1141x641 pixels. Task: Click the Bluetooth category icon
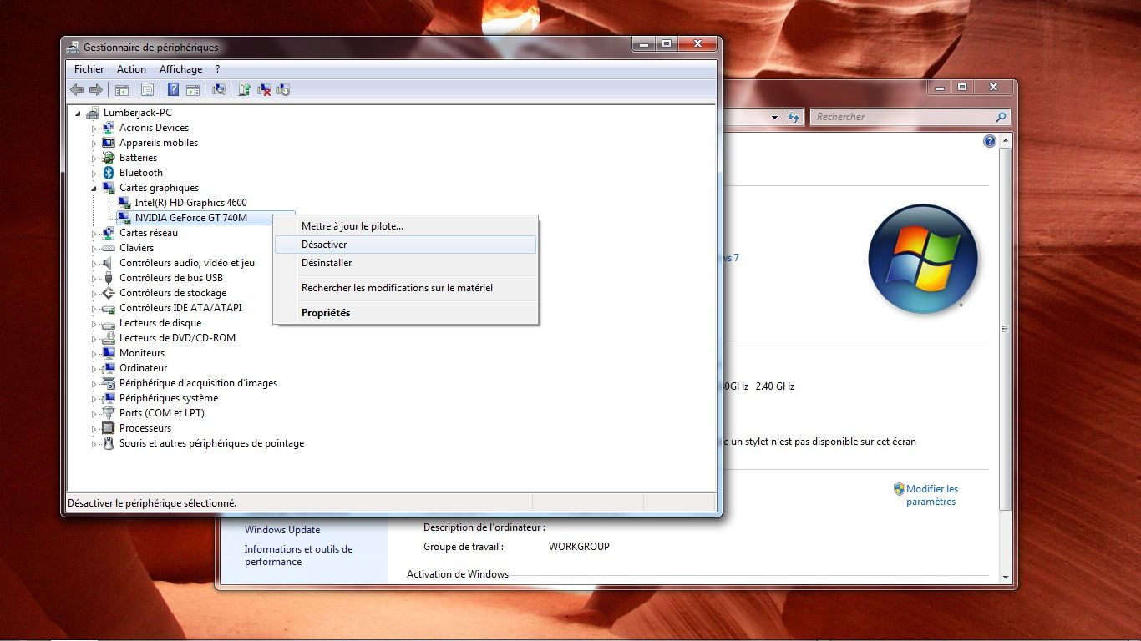[108, 173]
